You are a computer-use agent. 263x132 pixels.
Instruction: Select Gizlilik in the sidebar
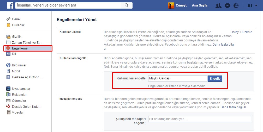(x=16, y=37)
